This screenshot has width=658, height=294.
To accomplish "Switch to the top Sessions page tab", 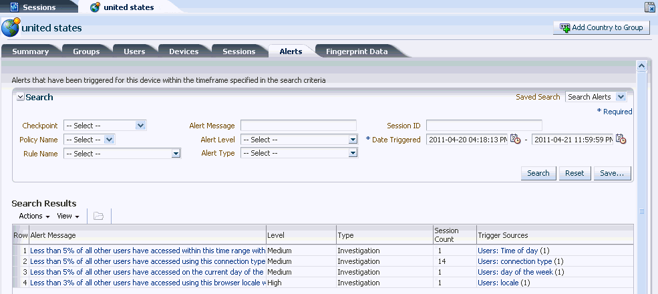I will coord(39,7).
